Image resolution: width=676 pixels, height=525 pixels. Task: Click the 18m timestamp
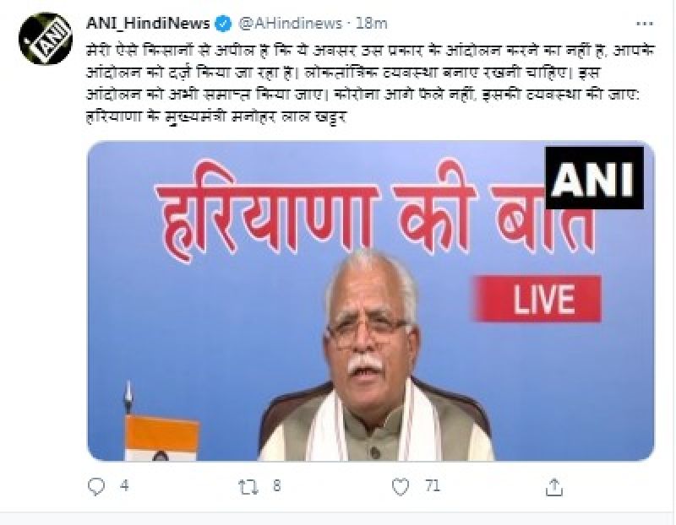coord(371,24)
